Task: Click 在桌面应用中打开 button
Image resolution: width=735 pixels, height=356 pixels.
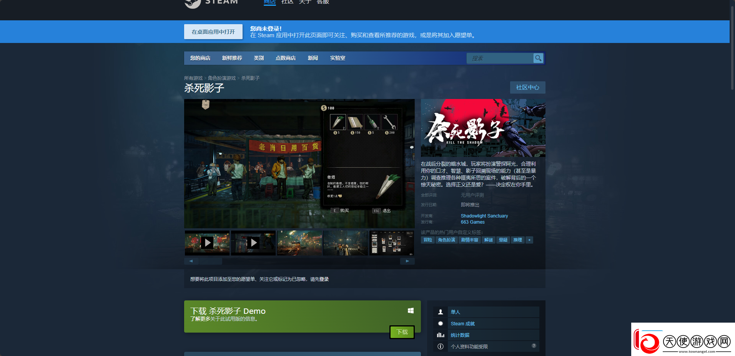Action: pyautogui.click(x=213, y=32)
